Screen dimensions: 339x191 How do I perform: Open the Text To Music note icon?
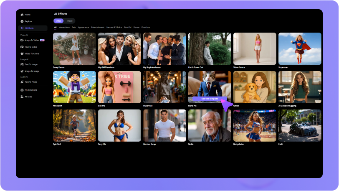click(22, 82)
